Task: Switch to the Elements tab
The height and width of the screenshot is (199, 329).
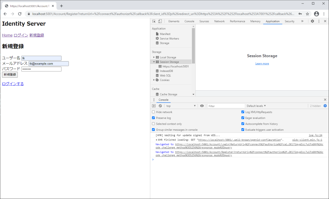Action: (x=174, y=21)
